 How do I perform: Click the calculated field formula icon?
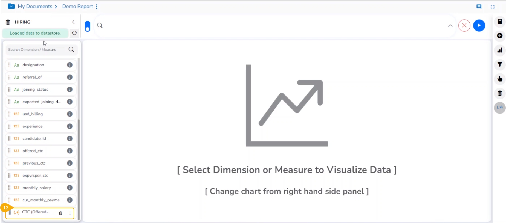pyautogui.click(x=500, y=108)
